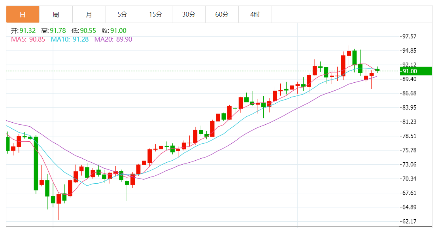
Task: Select the 15分 interval tab
Action: 155,15
